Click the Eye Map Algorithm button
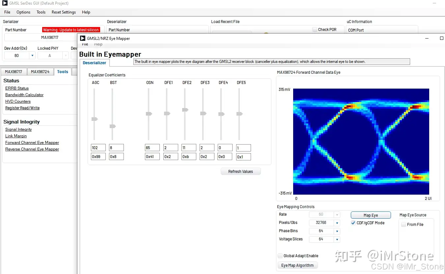The height and width of the screenshot is (274, 445). click(297, 265)
